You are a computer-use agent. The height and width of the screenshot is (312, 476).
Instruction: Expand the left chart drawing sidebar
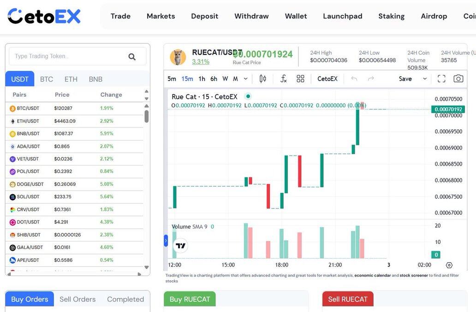[166, 240]
